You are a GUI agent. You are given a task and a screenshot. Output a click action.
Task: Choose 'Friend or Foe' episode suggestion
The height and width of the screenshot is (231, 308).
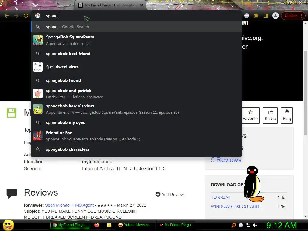pos(136,136)
